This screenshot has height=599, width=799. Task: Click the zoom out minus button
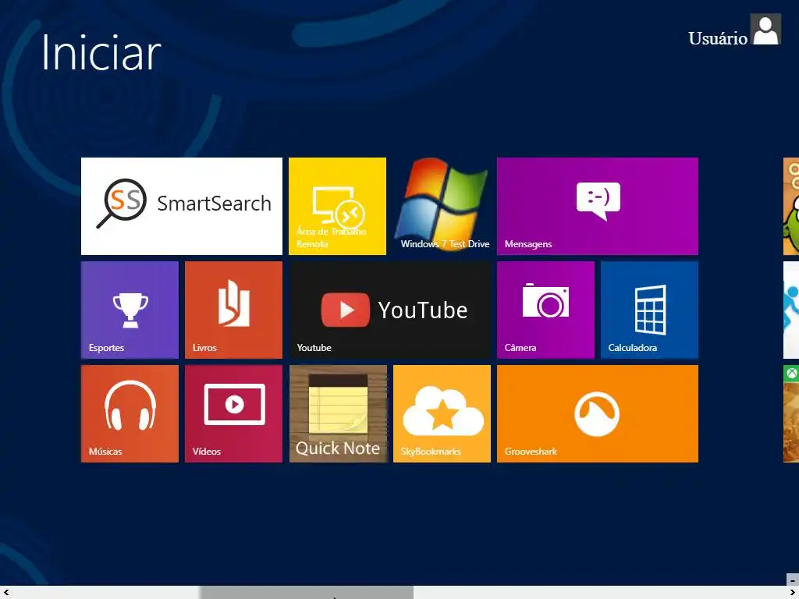pyautogui.click(x=793, y=580)
